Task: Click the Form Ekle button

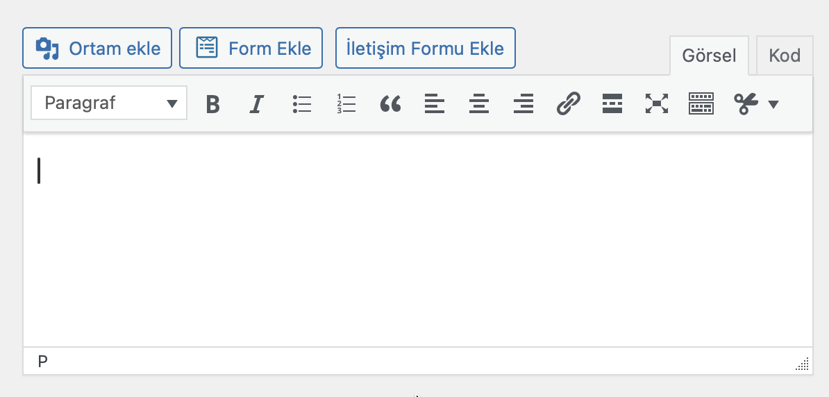Action: coord(251,48)
